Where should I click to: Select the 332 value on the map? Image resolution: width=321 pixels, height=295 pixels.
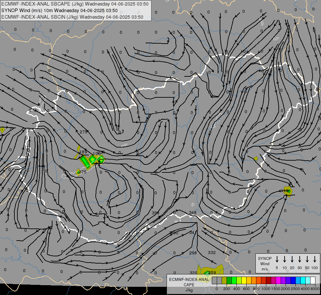[212, 253]
